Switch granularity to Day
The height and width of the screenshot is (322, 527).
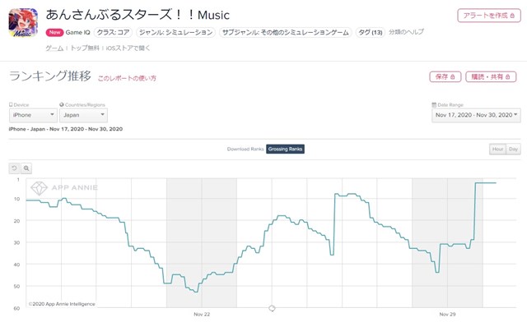click(513, 149)
